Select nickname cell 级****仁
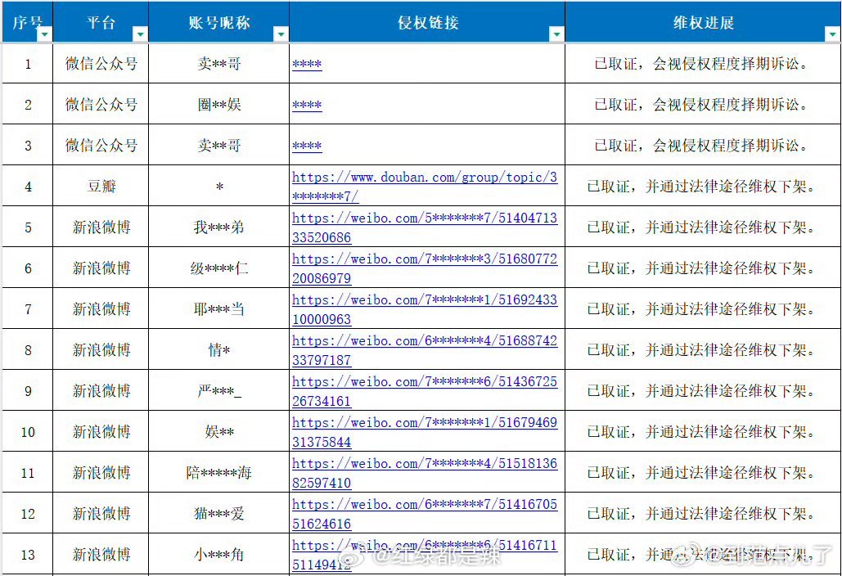 click(x=218, y=268)
